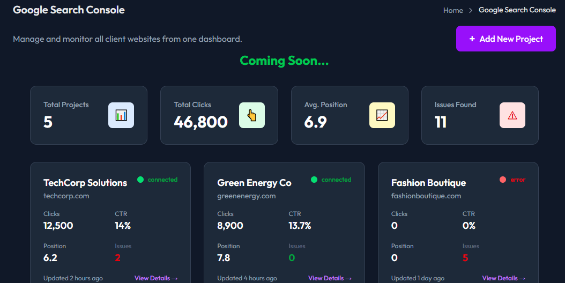The height and width of the screenshot is (283, 565).
Task: Click the Total Clicks value 46,800
Action: point(200,122)
